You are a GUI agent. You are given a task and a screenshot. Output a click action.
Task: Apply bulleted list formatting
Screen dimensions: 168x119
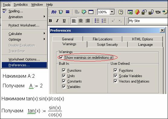coord(97,21)
